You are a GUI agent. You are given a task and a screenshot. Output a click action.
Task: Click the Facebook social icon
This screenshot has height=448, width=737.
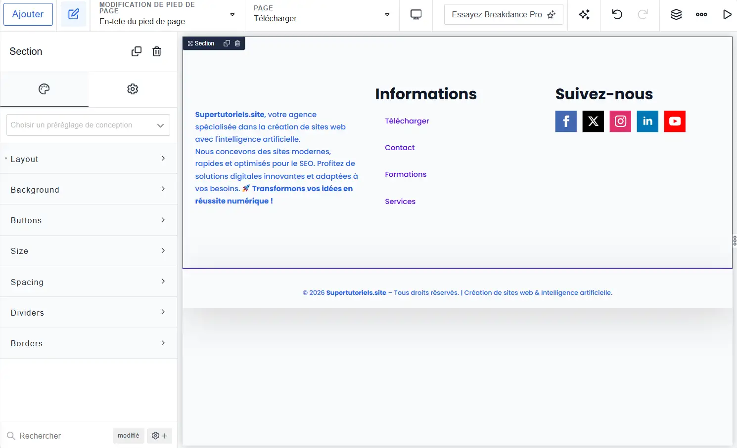pos(566,121)
